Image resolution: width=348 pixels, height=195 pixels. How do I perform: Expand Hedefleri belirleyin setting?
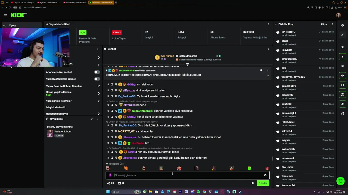pos(99,114)
